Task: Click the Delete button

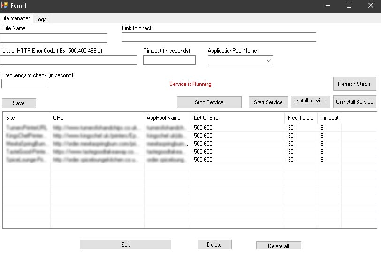Action: pos(214,245)
